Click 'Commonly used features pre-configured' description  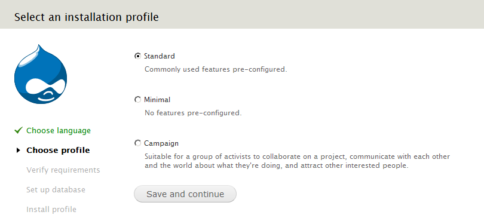point(216,69)
